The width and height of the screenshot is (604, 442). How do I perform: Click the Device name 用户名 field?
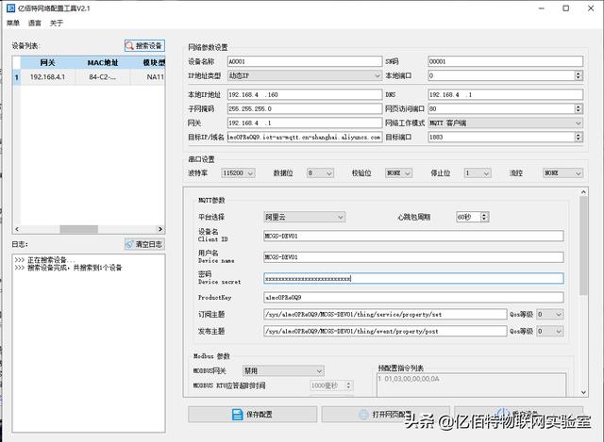[x=413, y=257]
